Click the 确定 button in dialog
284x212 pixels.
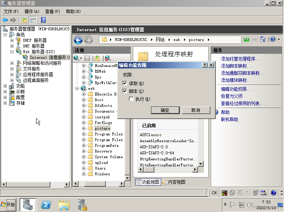(165, 110)
